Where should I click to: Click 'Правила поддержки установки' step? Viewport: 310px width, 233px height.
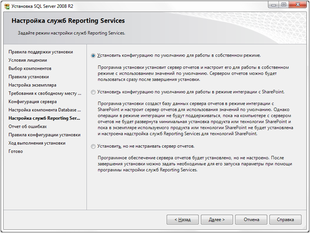pyautogui.click(x=40, y=52)
